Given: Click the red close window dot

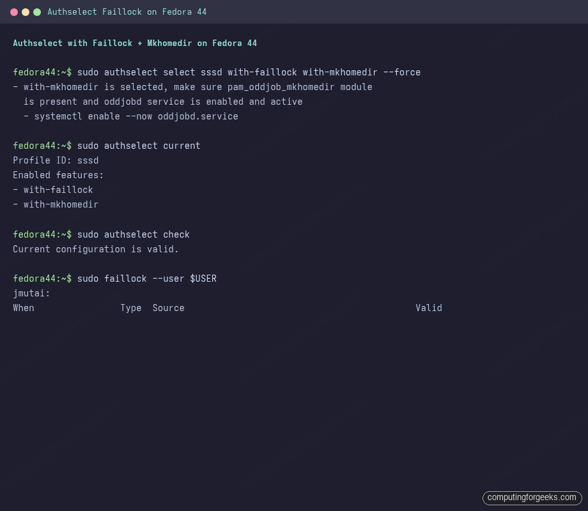Looking at the screenshot, I should (14, 12).
